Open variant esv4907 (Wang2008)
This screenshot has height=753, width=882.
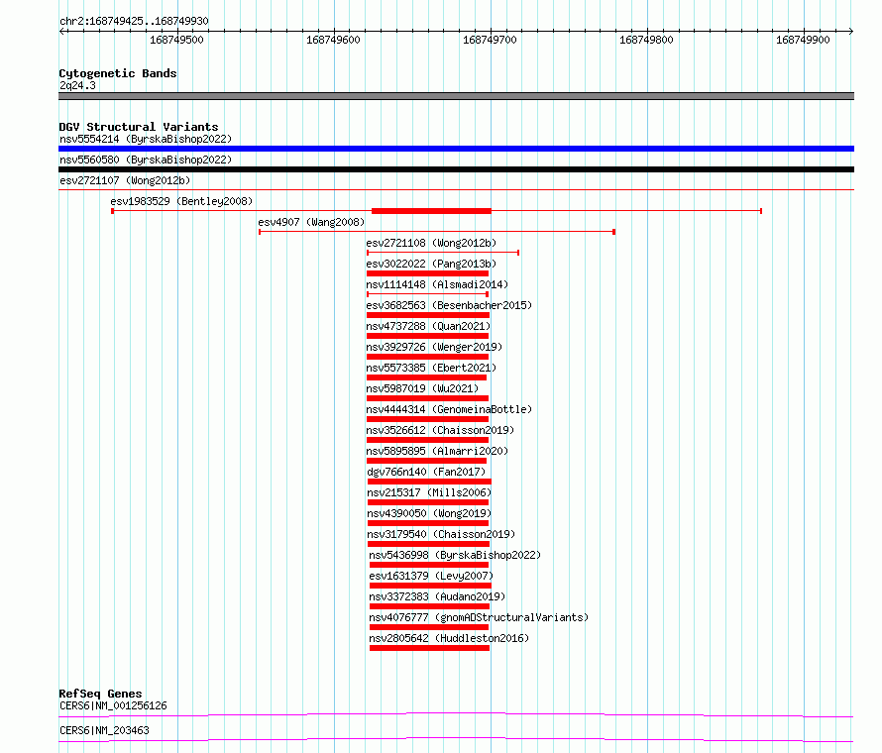coord(311,222)
